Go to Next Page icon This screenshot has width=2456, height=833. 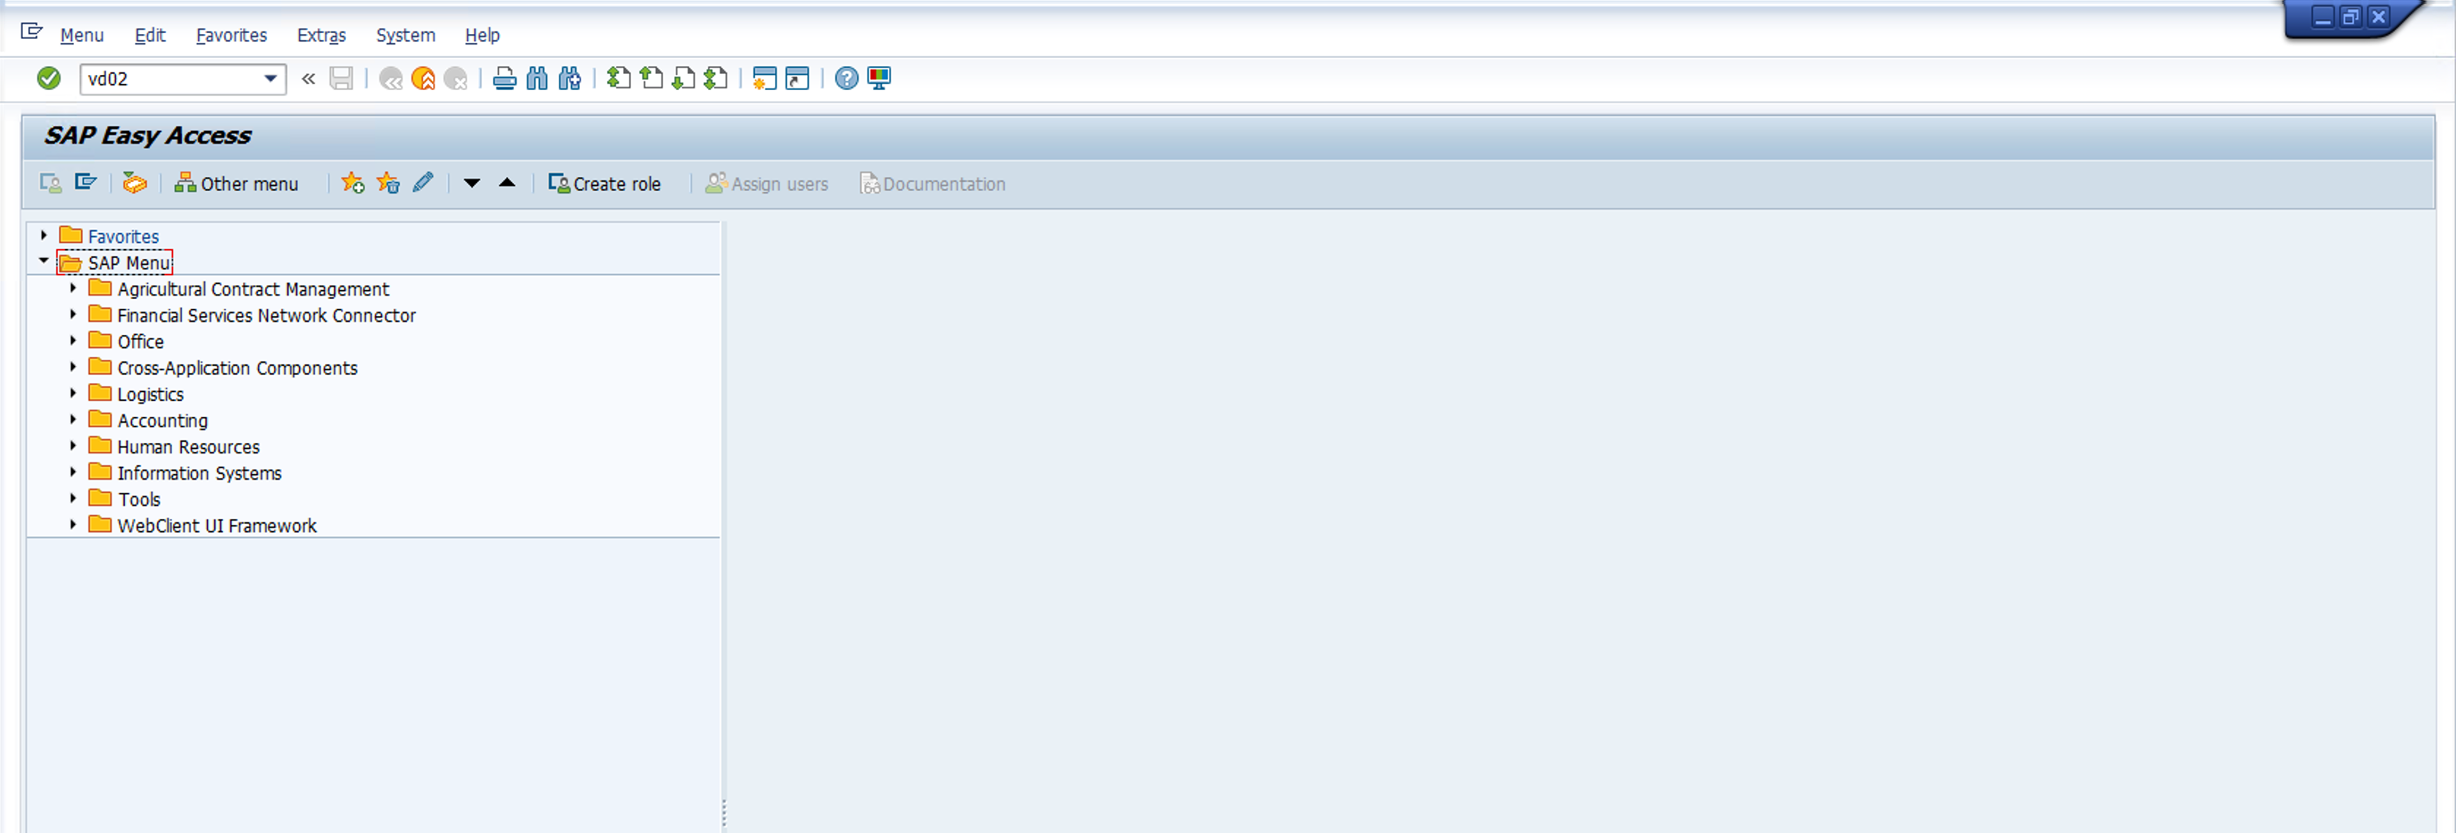click(682, 78)
